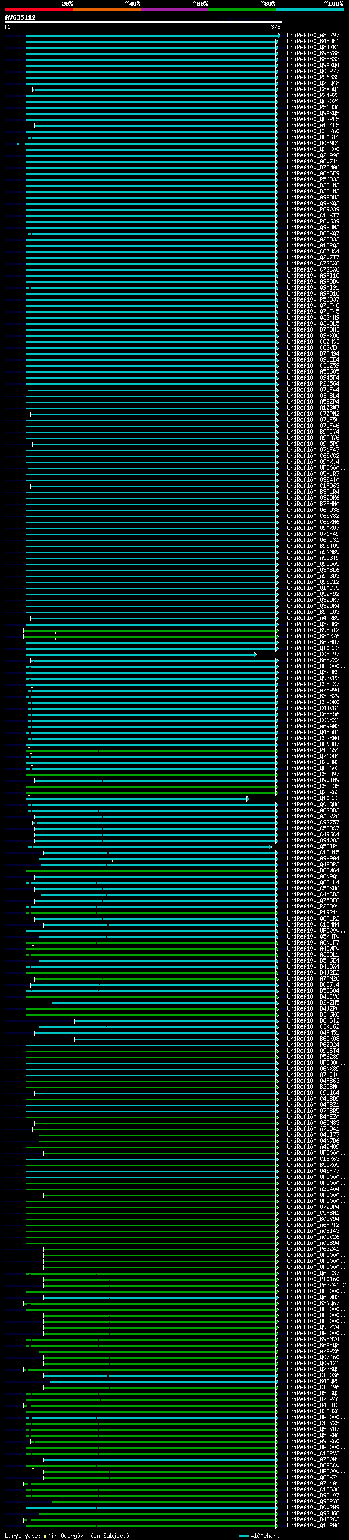Select the UniRef100_B4FDE1 hit label

(x=312, y=42)
